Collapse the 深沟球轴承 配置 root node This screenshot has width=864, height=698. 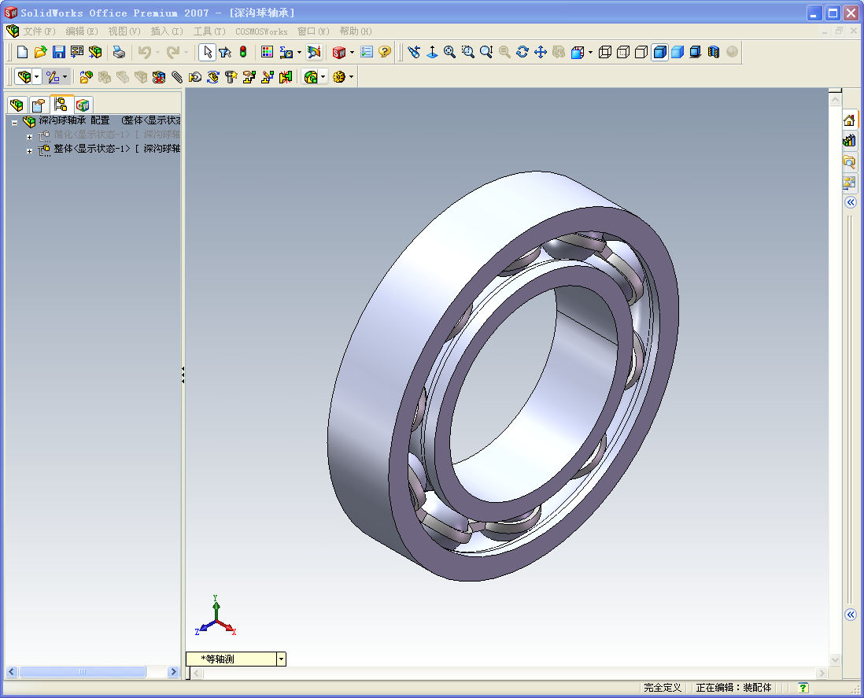click(x=14, y=122)
